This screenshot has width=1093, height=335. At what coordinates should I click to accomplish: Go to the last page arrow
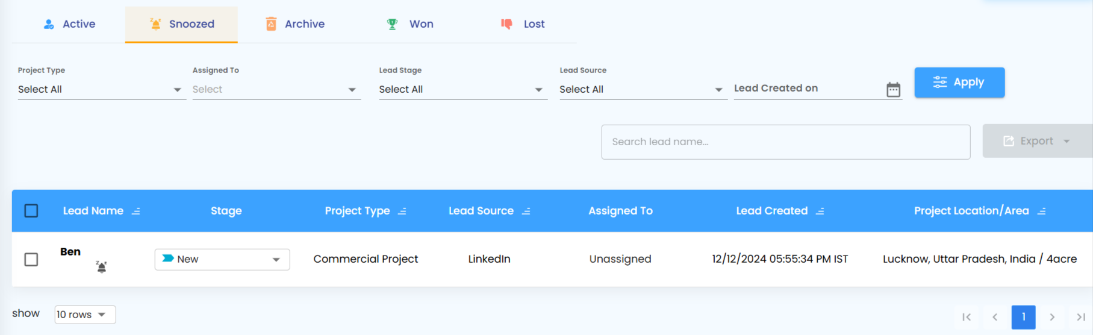(1080, 317)
